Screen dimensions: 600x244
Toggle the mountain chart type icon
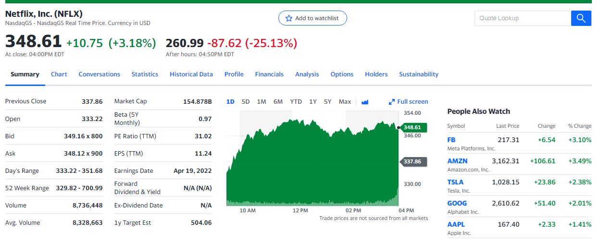coord(364,102)
